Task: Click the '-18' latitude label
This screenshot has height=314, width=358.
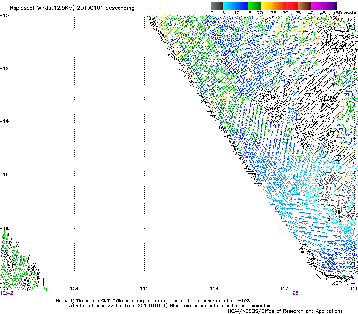Action: tap(4, 228)
